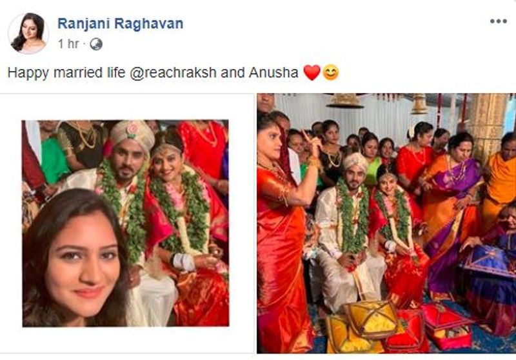Open Ranjani Raghavan's round profile picture
516x360 pixels.
pyautogui.click(x=28, y=34)
